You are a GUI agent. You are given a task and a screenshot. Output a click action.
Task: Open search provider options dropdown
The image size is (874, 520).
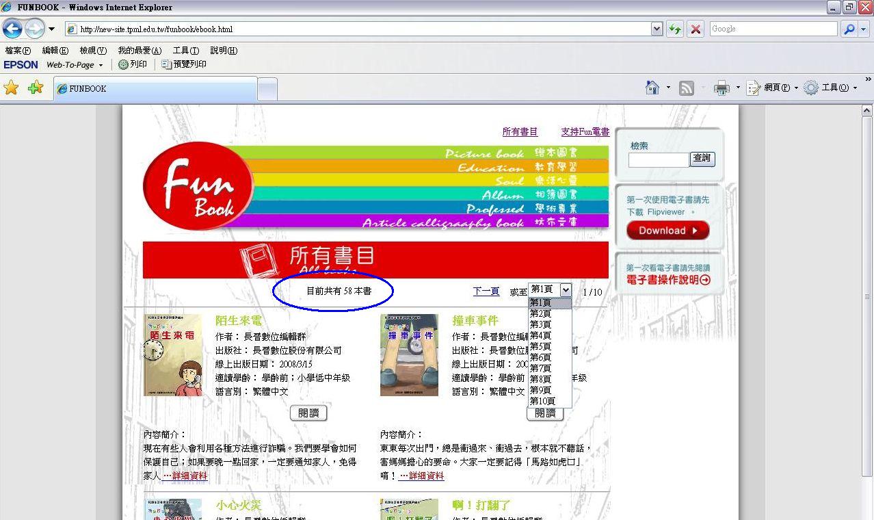coord(864,29)
